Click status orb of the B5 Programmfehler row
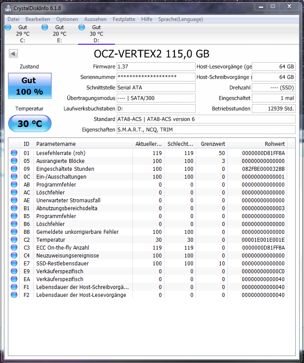The height and width of the screenshot is (363, 304). (x=14, y=216)
